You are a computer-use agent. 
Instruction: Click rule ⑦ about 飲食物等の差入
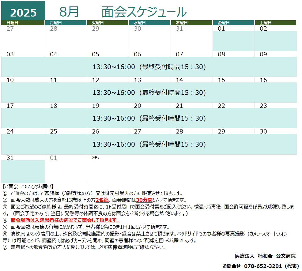pos(84,247)
